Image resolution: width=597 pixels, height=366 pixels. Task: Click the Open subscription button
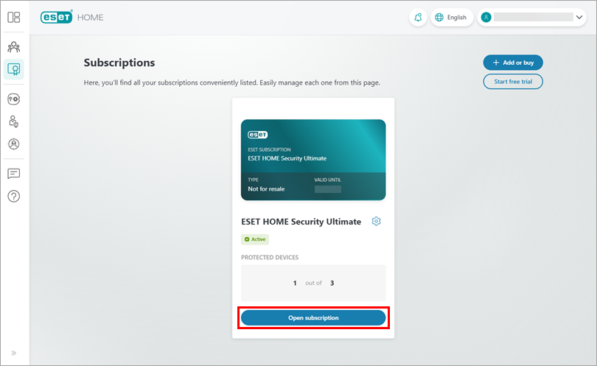pyautogui.click(x=313, y=317)
